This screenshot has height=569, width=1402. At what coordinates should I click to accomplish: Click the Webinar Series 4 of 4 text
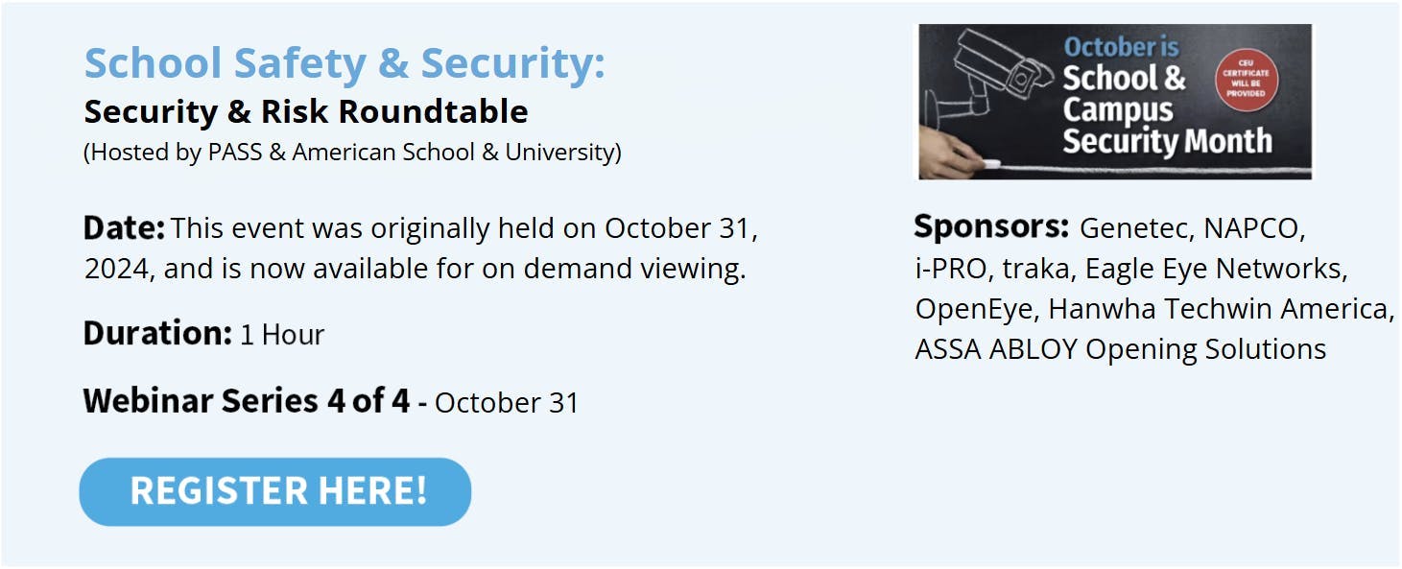(x=247, y=401)
